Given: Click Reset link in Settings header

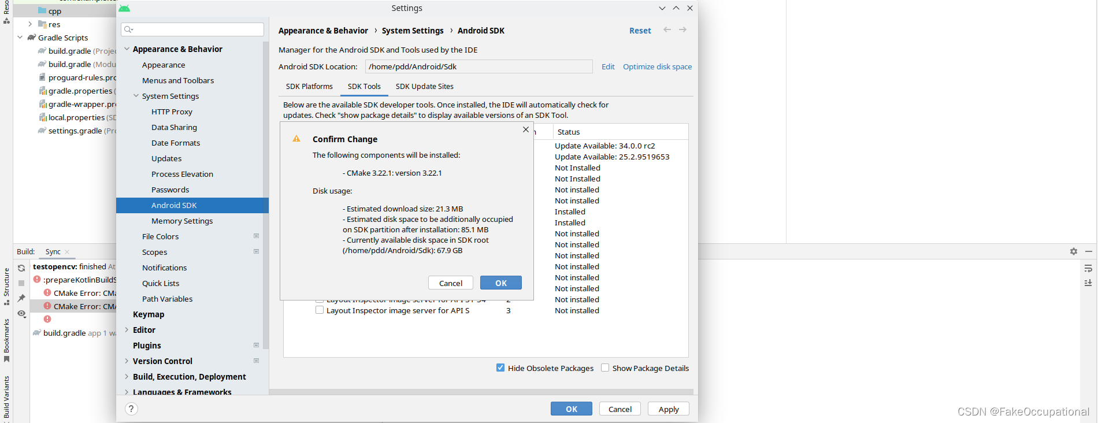Looking at the screenshot, I should click(x=640, y=31).
